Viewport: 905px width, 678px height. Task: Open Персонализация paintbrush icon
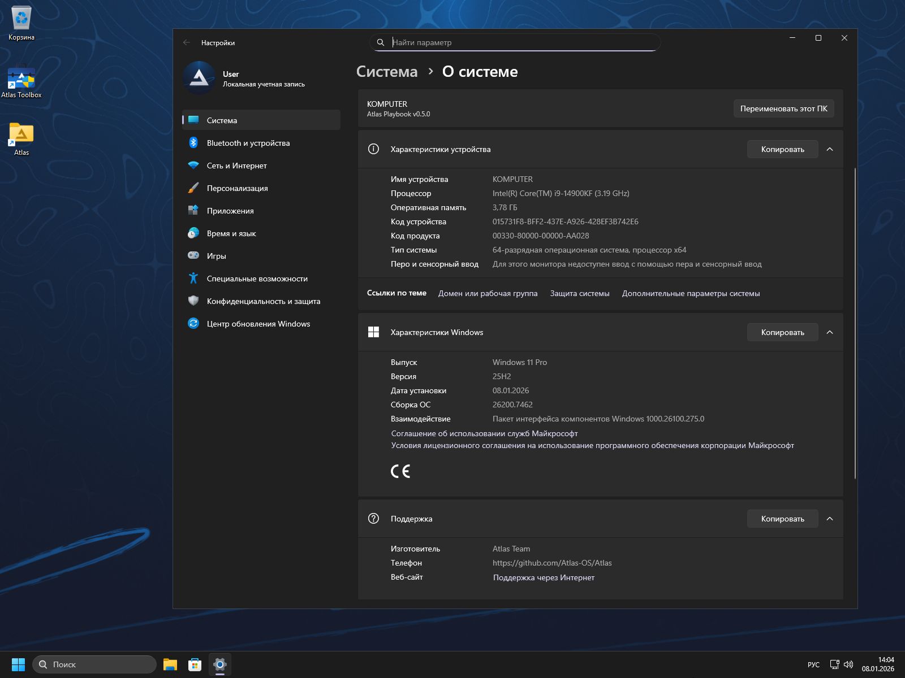click(x=193, y=188)
